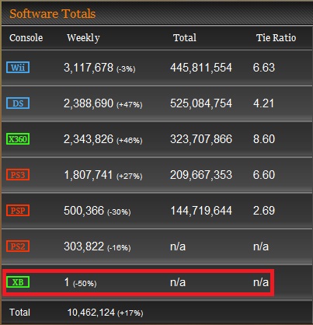Click the Tie Ratio column header
This screenshot has height=325, width=313.
pyautogui.click(x=276, y=38)
